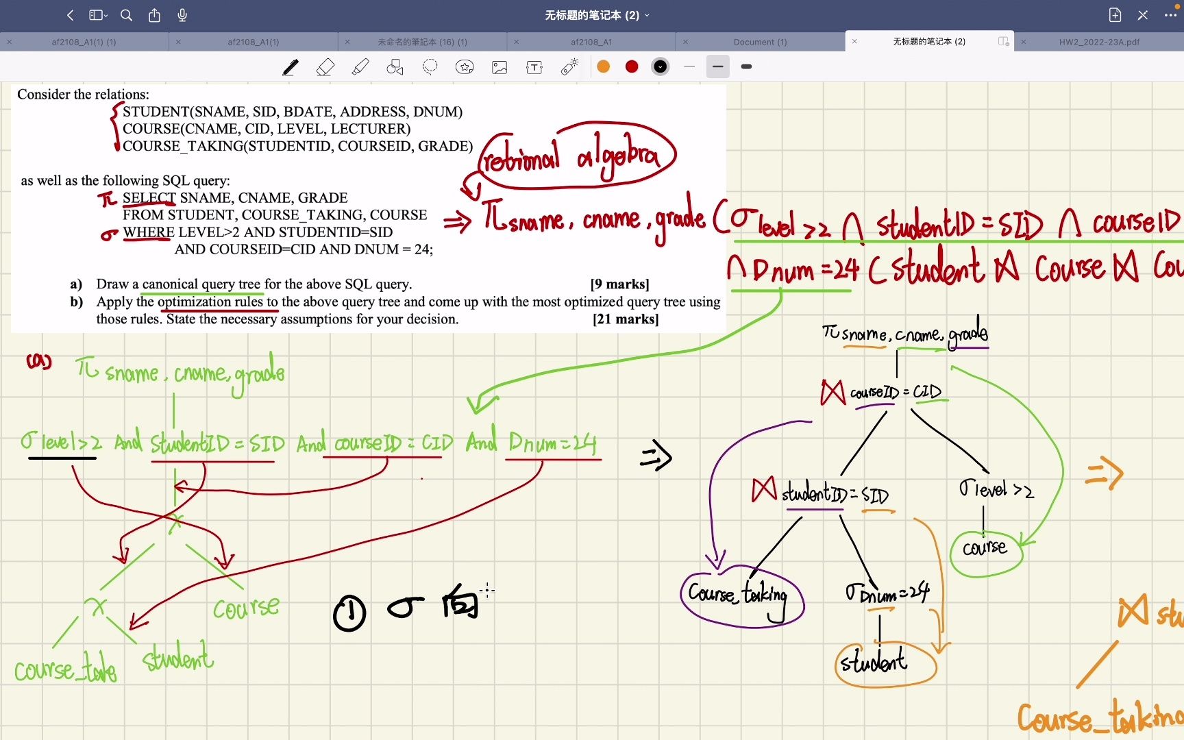
Task: Click the handwritten 'relational algebra' note
Action: point(576,156)
